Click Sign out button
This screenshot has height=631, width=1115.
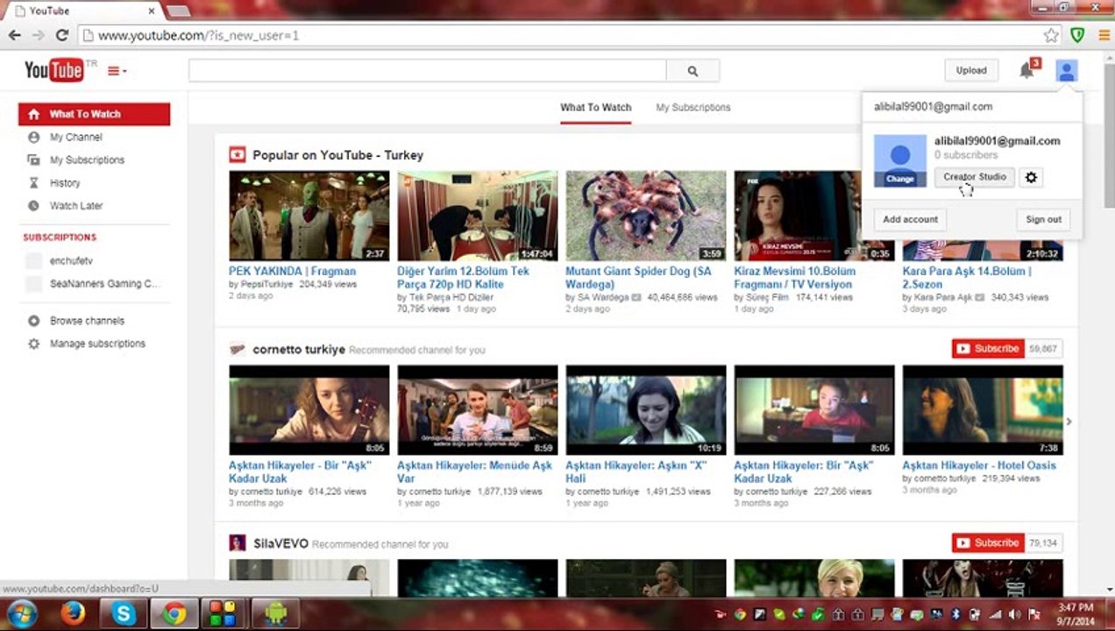(1043, 219)
